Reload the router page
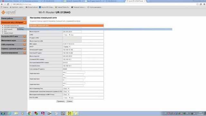This screenshot has height=116, width=206. pos(8,4)
